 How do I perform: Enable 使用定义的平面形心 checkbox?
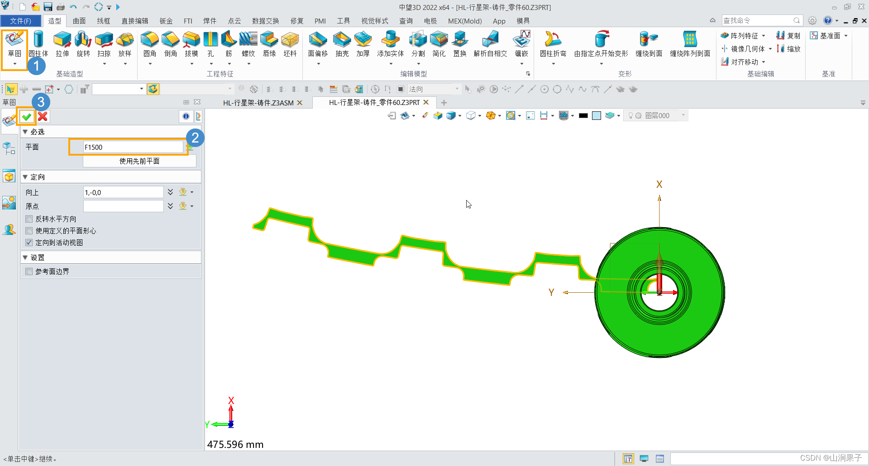pyautogui.click(x=29, y=231)
